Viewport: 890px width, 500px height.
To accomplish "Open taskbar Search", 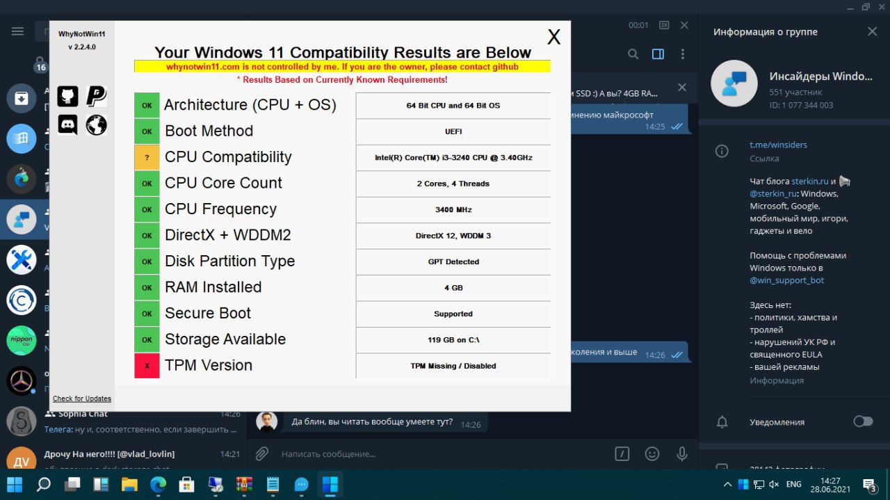I will click(43, 484).
